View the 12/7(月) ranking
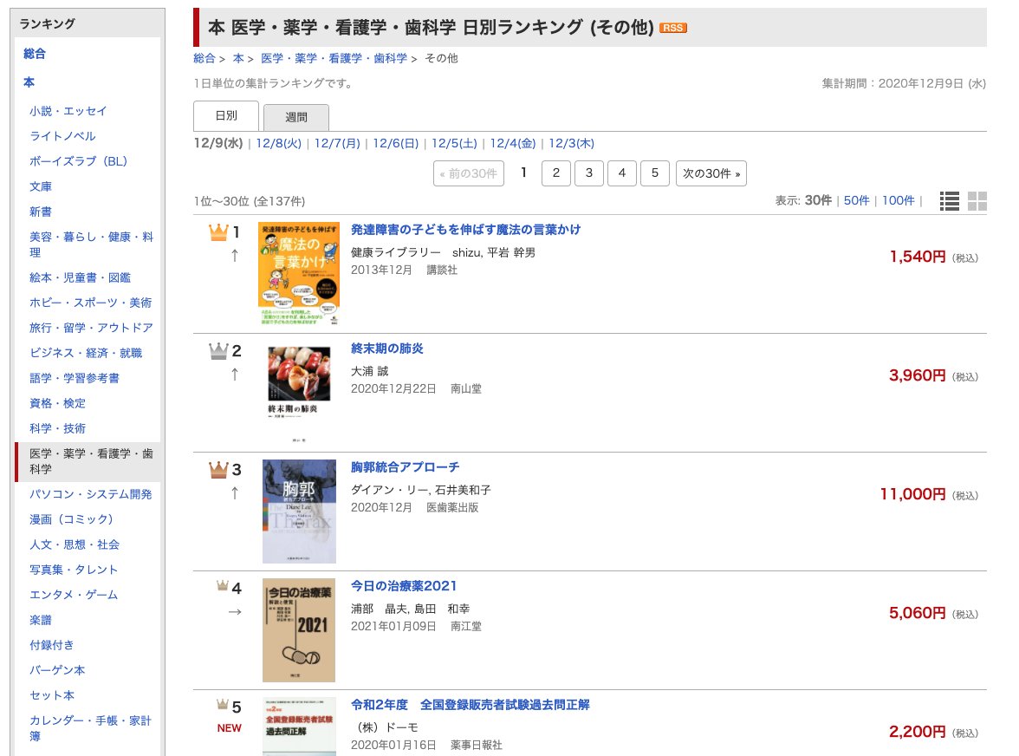 pos(336,143)
